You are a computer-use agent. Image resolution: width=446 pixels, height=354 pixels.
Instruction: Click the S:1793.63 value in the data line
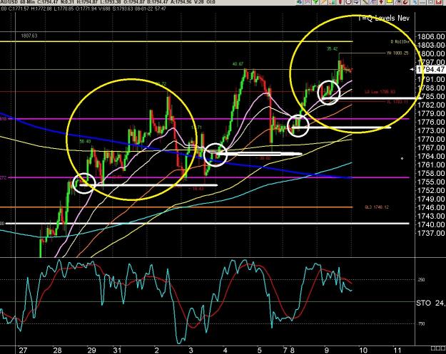click(x=123, y=9)
